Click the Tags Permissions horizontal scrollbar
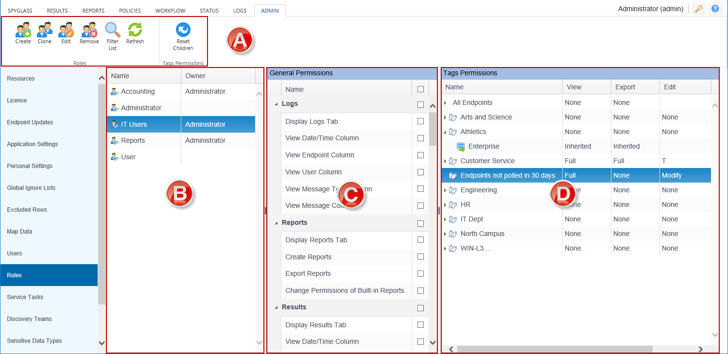The image size is (728, 354). tap(554, 349)
